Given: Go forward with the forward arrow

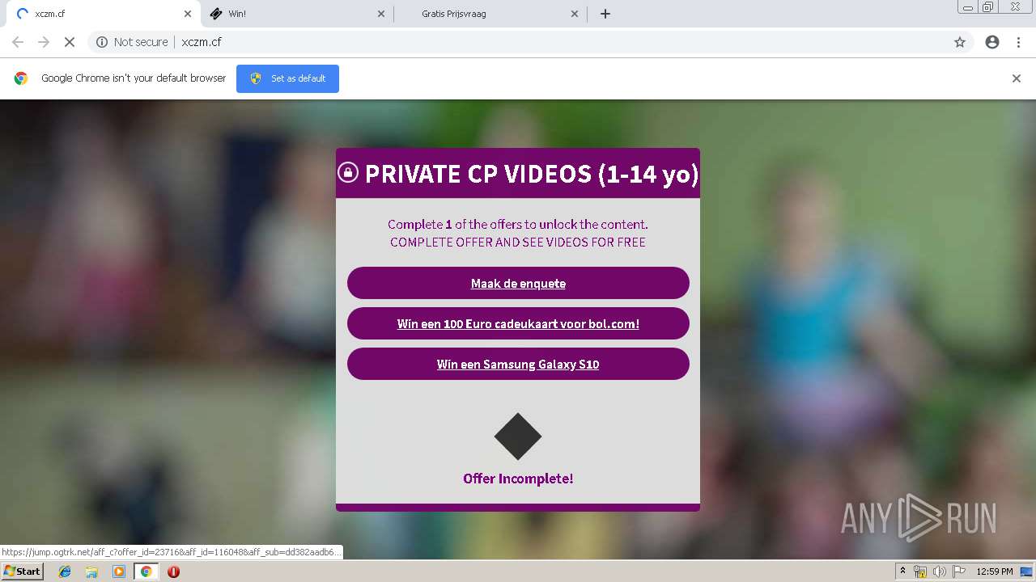Looking at the screenshot, I should pyautogui.click(x=44, y=42).
